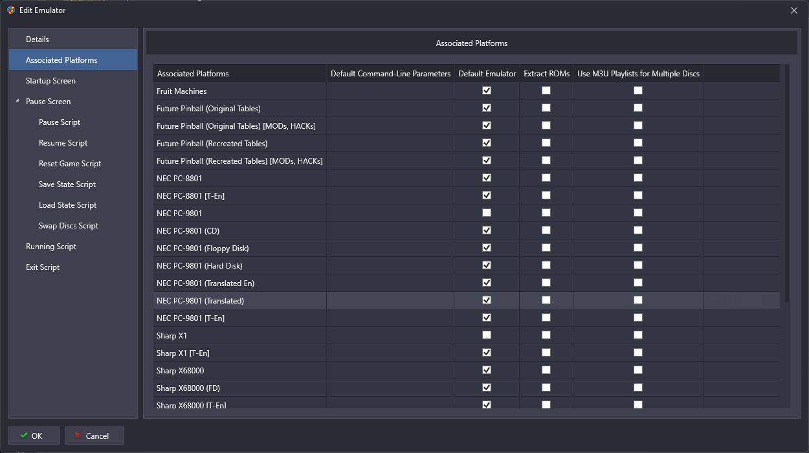Click the green checkmark icon on OK
809x453 pixels.
[x=24, y=436]
